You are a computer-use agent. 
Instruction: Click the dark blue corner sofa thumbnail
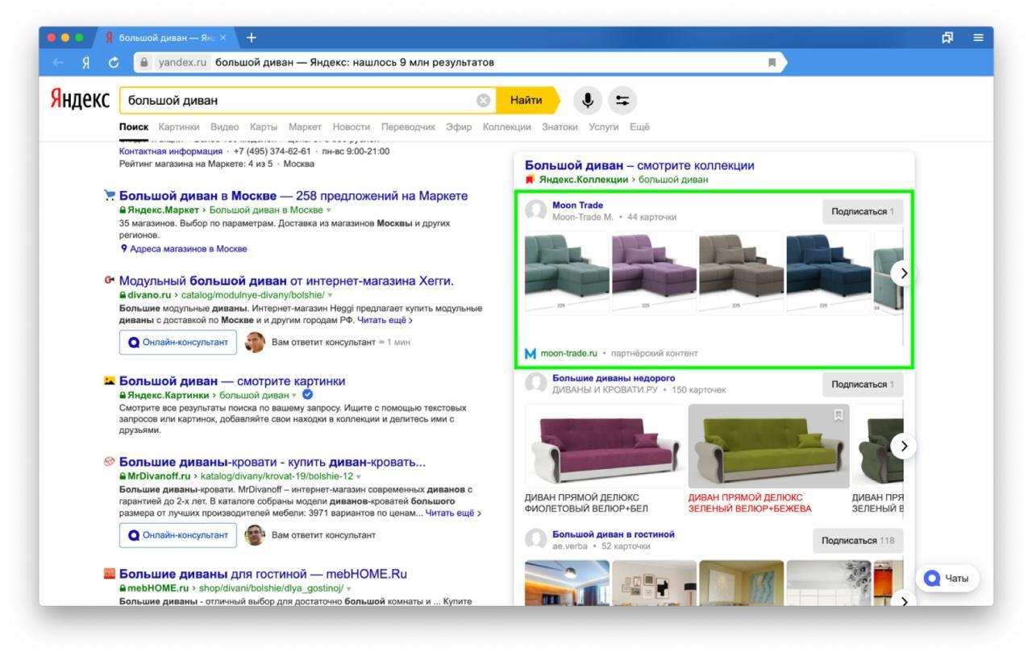tap(828, 272)
